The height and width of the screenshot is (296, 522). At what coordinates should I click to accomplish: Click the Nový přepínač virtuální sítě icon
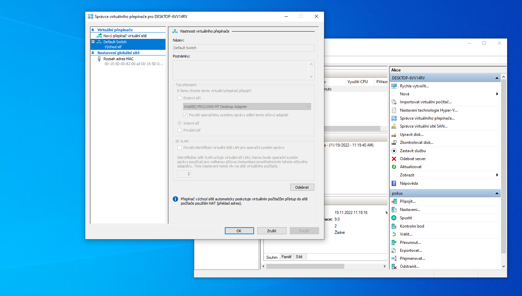pos(99,36)
